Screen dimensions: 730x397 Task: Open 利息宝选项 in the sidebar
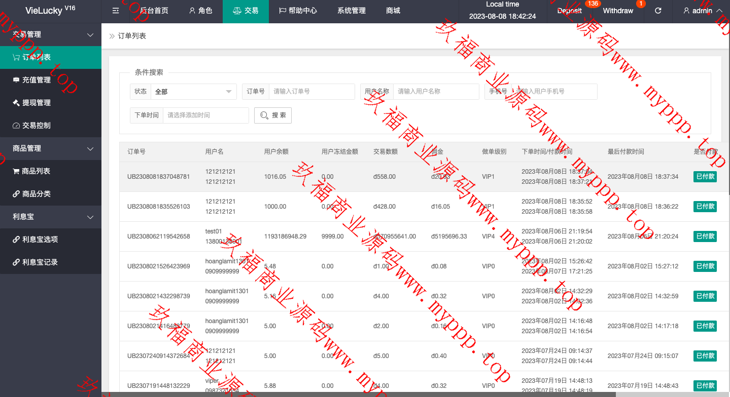coord(51,240)
